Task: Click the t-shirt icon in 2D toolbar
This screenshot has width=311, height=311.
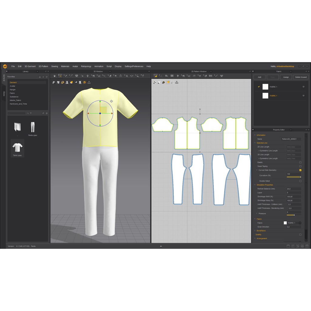Action: click(x=221, y=76)
